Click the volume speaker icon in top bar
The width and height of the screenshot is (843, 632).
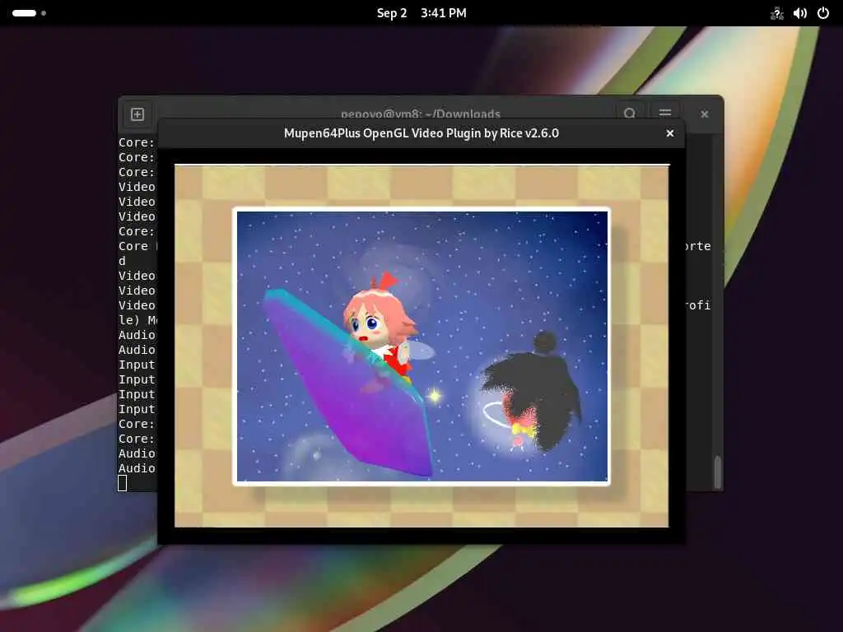(x=800, y=13)
